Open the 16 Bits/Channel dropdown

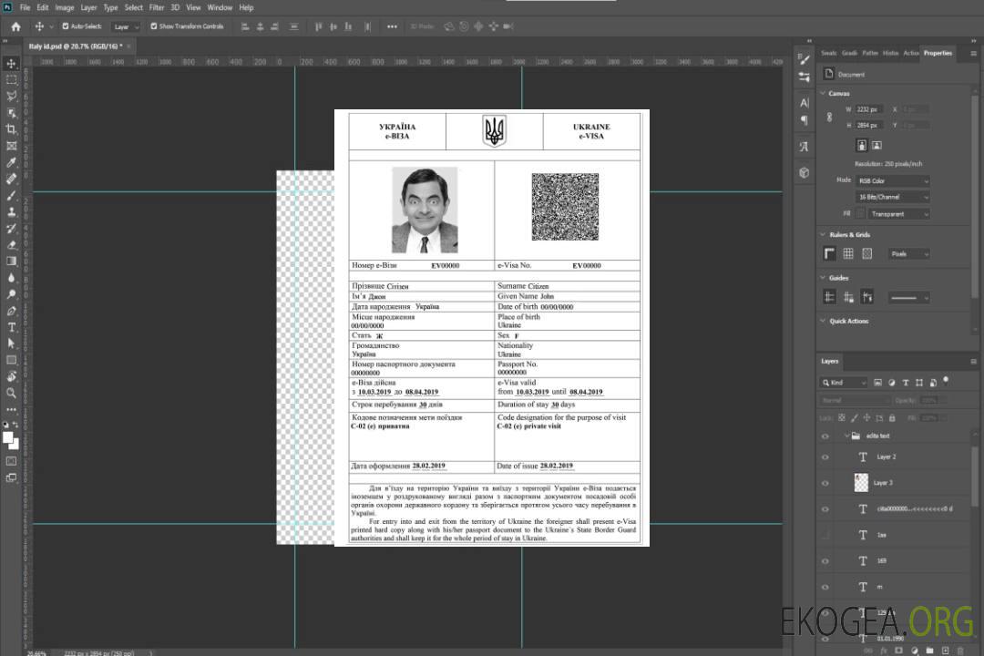click(892, 197)
